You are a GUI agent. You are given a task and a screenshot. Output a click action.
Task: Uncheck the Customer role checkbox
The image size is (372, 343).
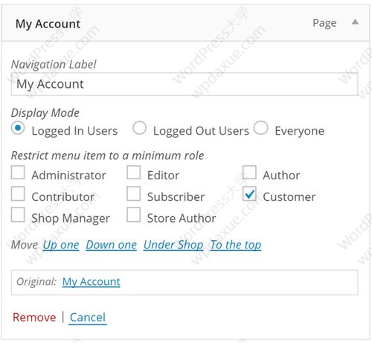(x=249, y=193)
